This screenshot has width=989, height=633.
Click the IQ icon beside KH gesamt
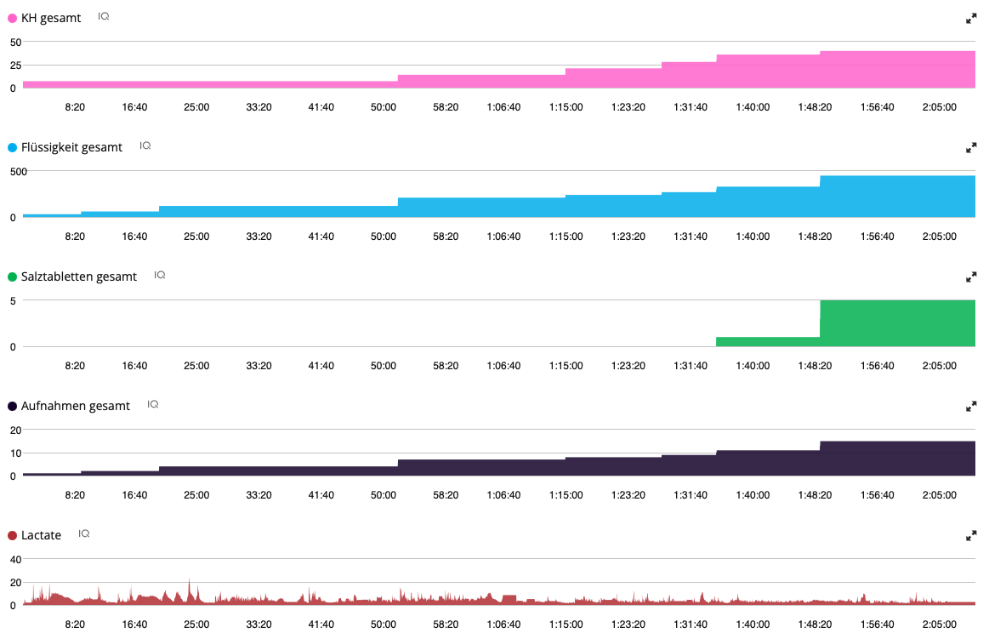104,16
